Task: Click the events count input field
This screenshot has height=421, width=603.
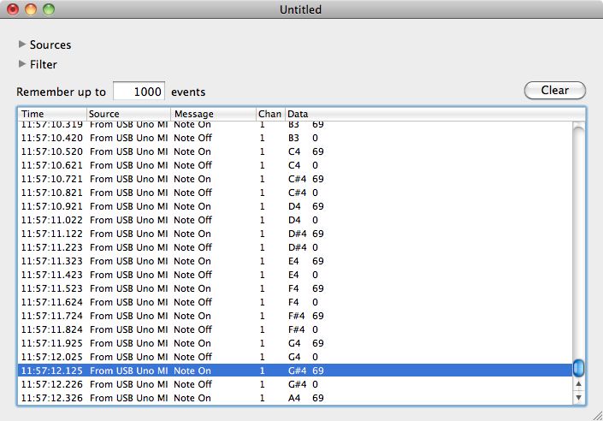Action: point(139,92)
